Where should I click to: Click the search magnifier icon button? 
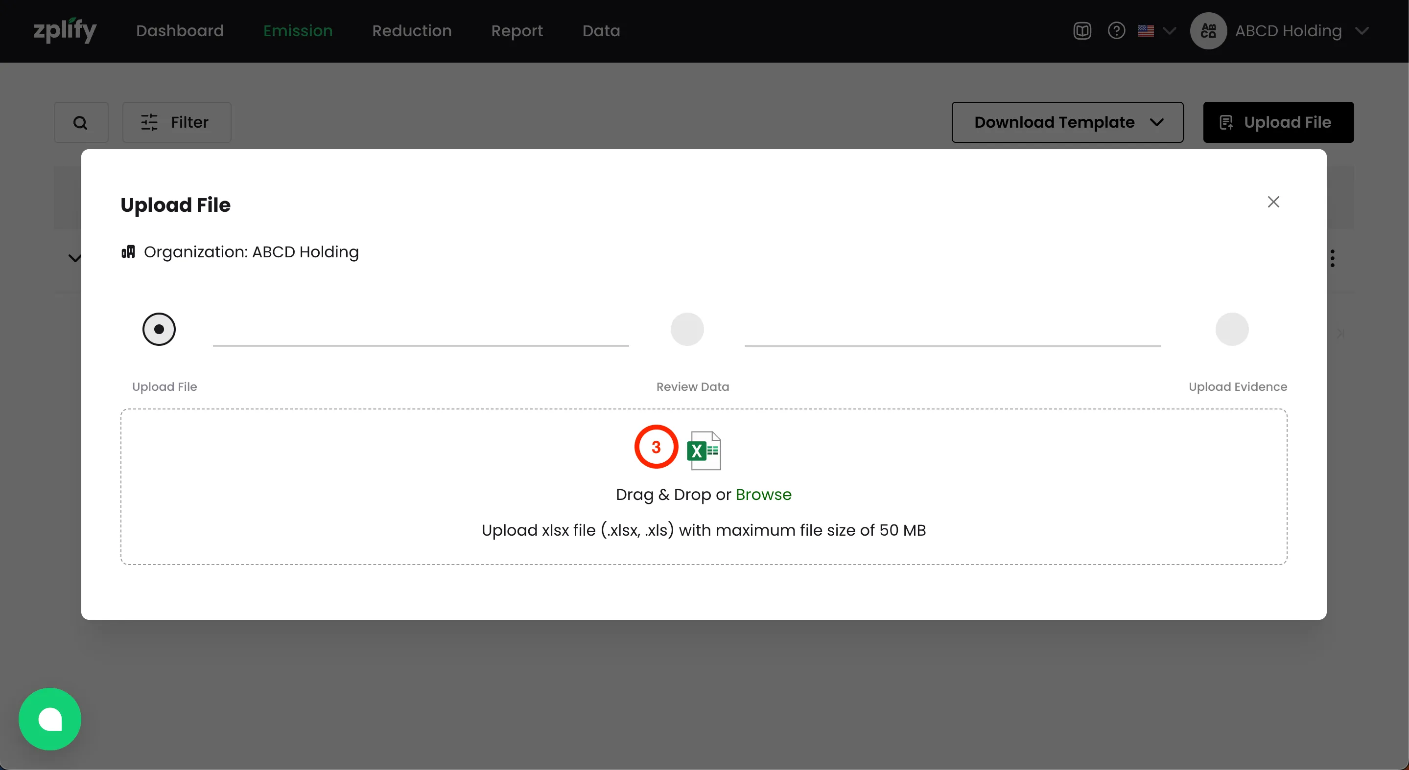click(x=81, y=122)
